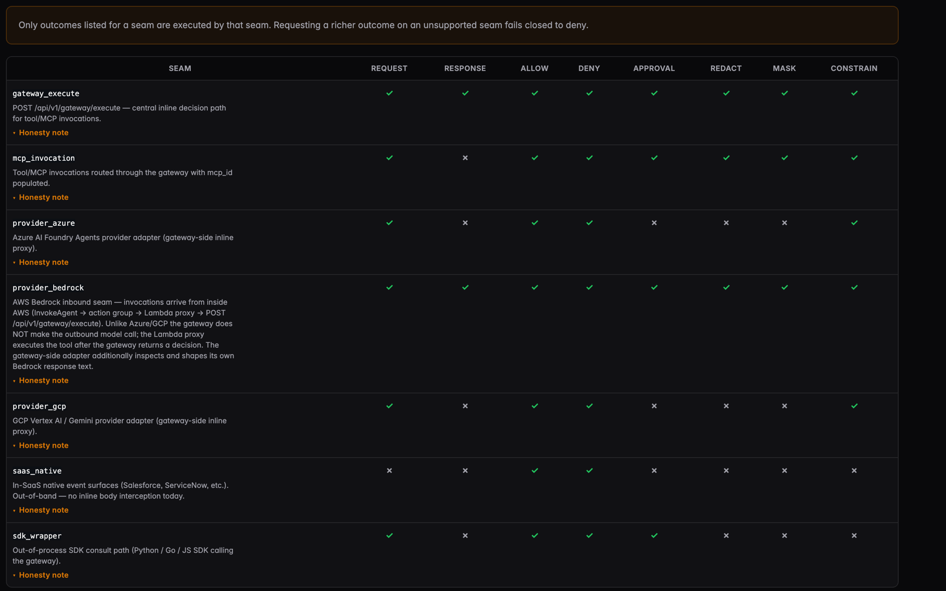Click the APPROVAL column header

click(654, 69)
